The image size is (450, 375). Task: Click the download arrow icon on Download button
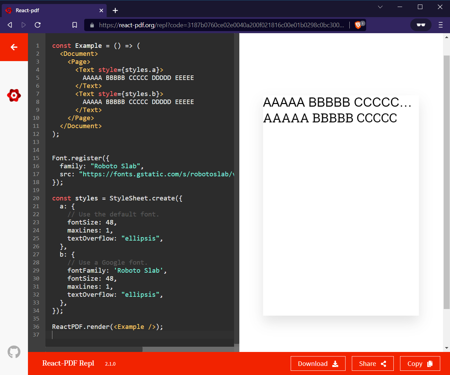coord(336,363)
